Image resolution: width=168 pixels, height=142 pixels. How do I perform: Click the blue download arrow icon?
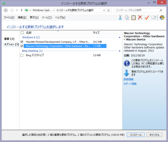(x=127, y=73)
